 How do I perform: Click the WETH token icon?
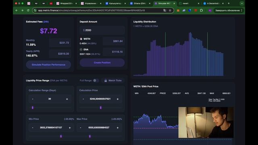tap(81, 39)
